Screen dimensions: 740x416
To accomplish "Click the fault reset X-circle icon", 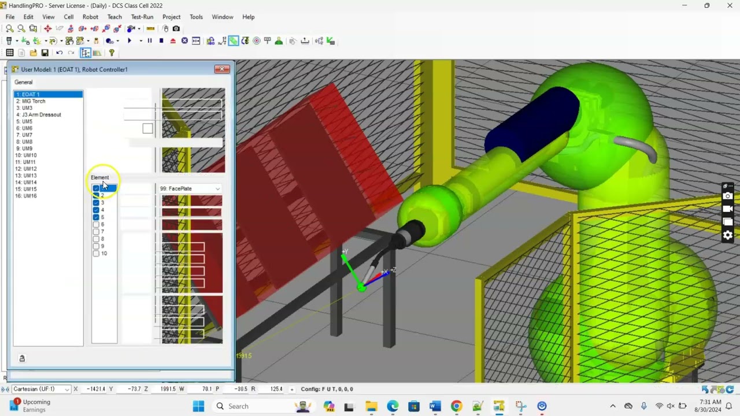I will (x=184, y=41).
